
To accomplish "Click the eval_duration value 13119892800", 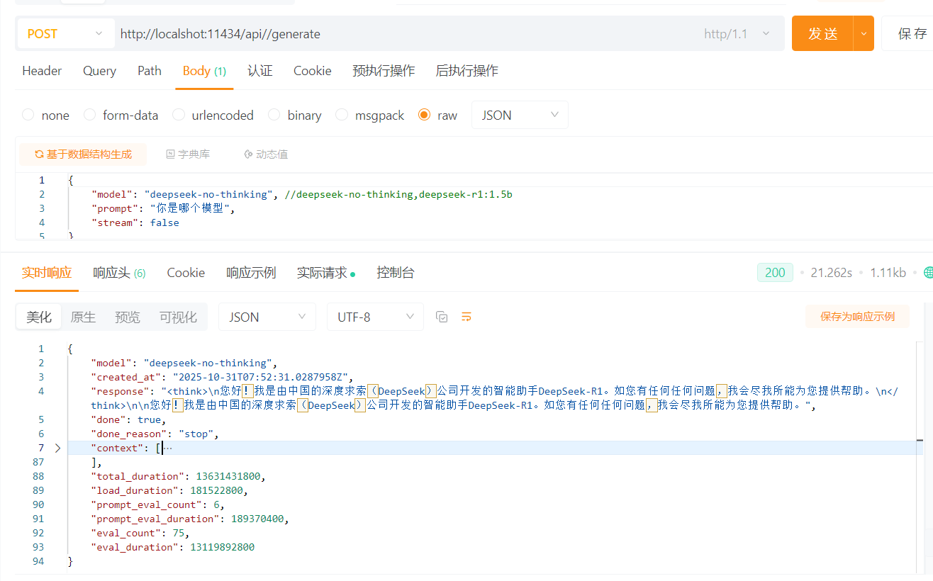I will coord(222,547).
